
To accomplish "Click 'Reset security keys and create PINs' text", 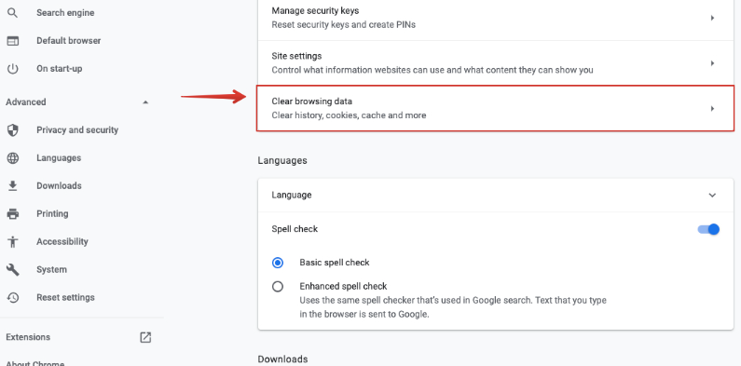I will [x=344, y=24].
